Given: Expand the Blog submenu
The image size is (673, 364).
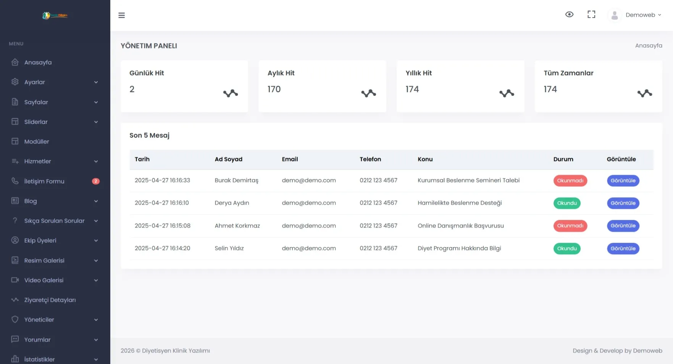Looking at the screenshot, I should click(x=96, y=201).
